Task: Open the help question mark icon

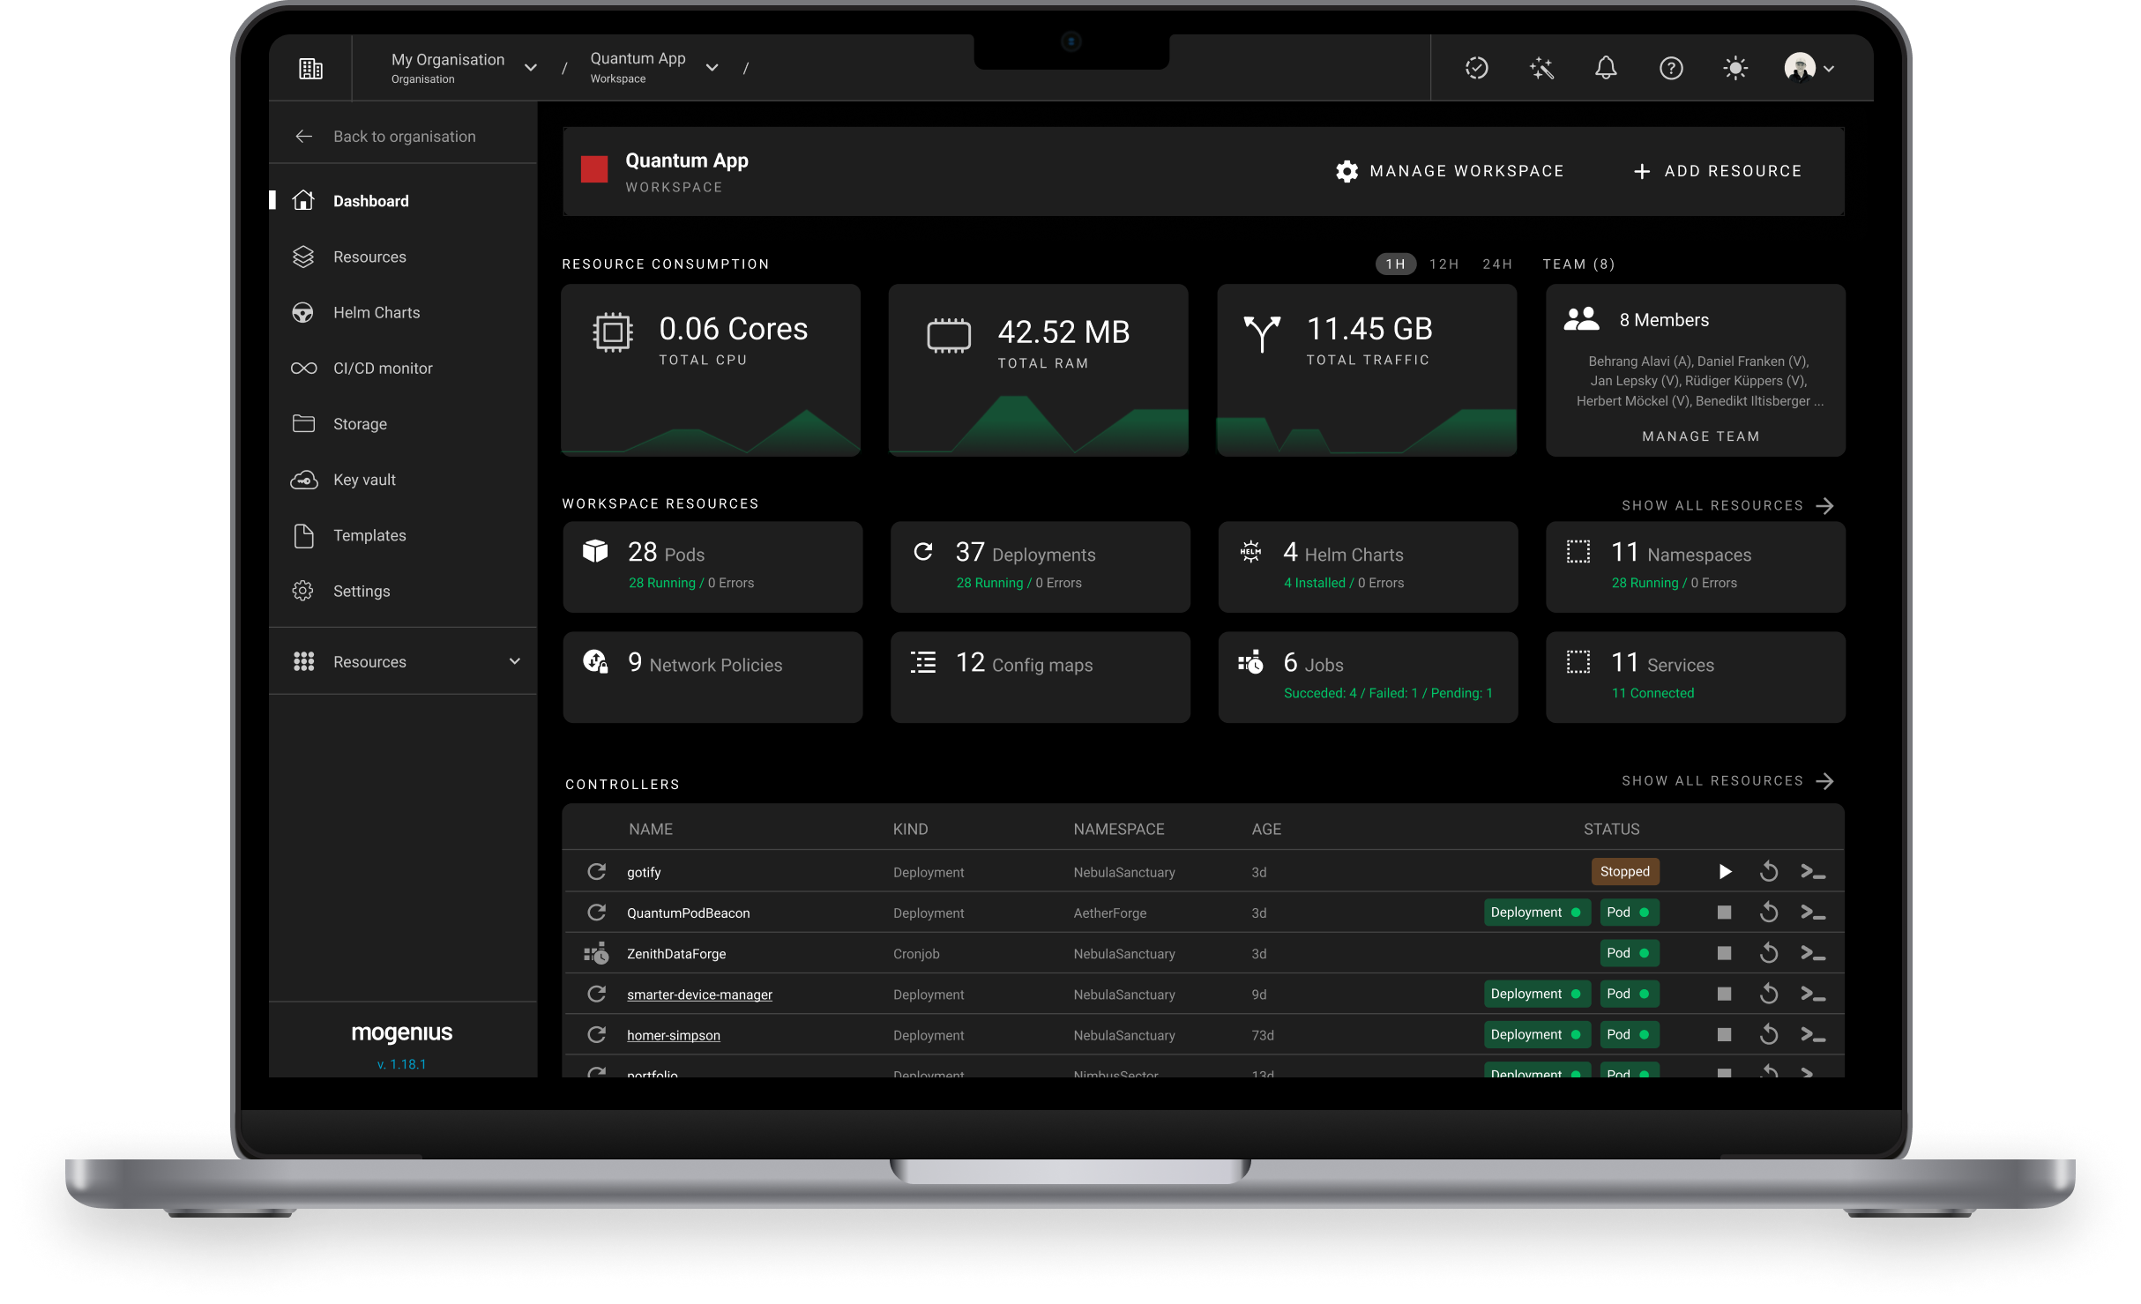Action: [1670, 68]
